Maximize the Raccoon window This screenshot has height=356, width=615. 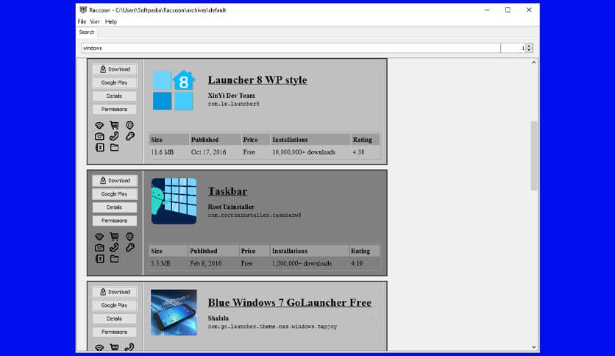click(x=508, y=10)
